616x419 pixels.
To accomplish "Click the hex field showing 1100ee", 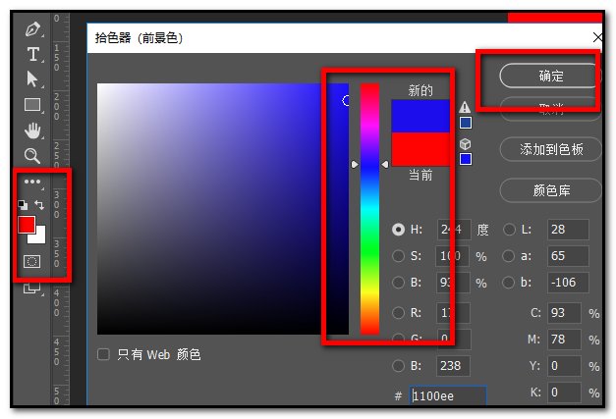I will tap(448, 395).
